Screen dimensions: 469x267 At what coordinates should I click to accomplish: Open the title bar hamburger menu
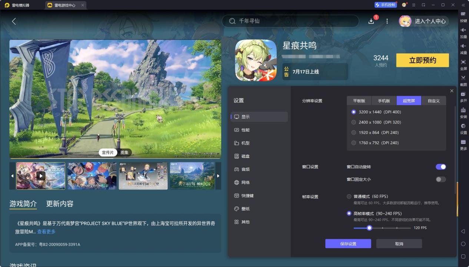click(414, 5)
